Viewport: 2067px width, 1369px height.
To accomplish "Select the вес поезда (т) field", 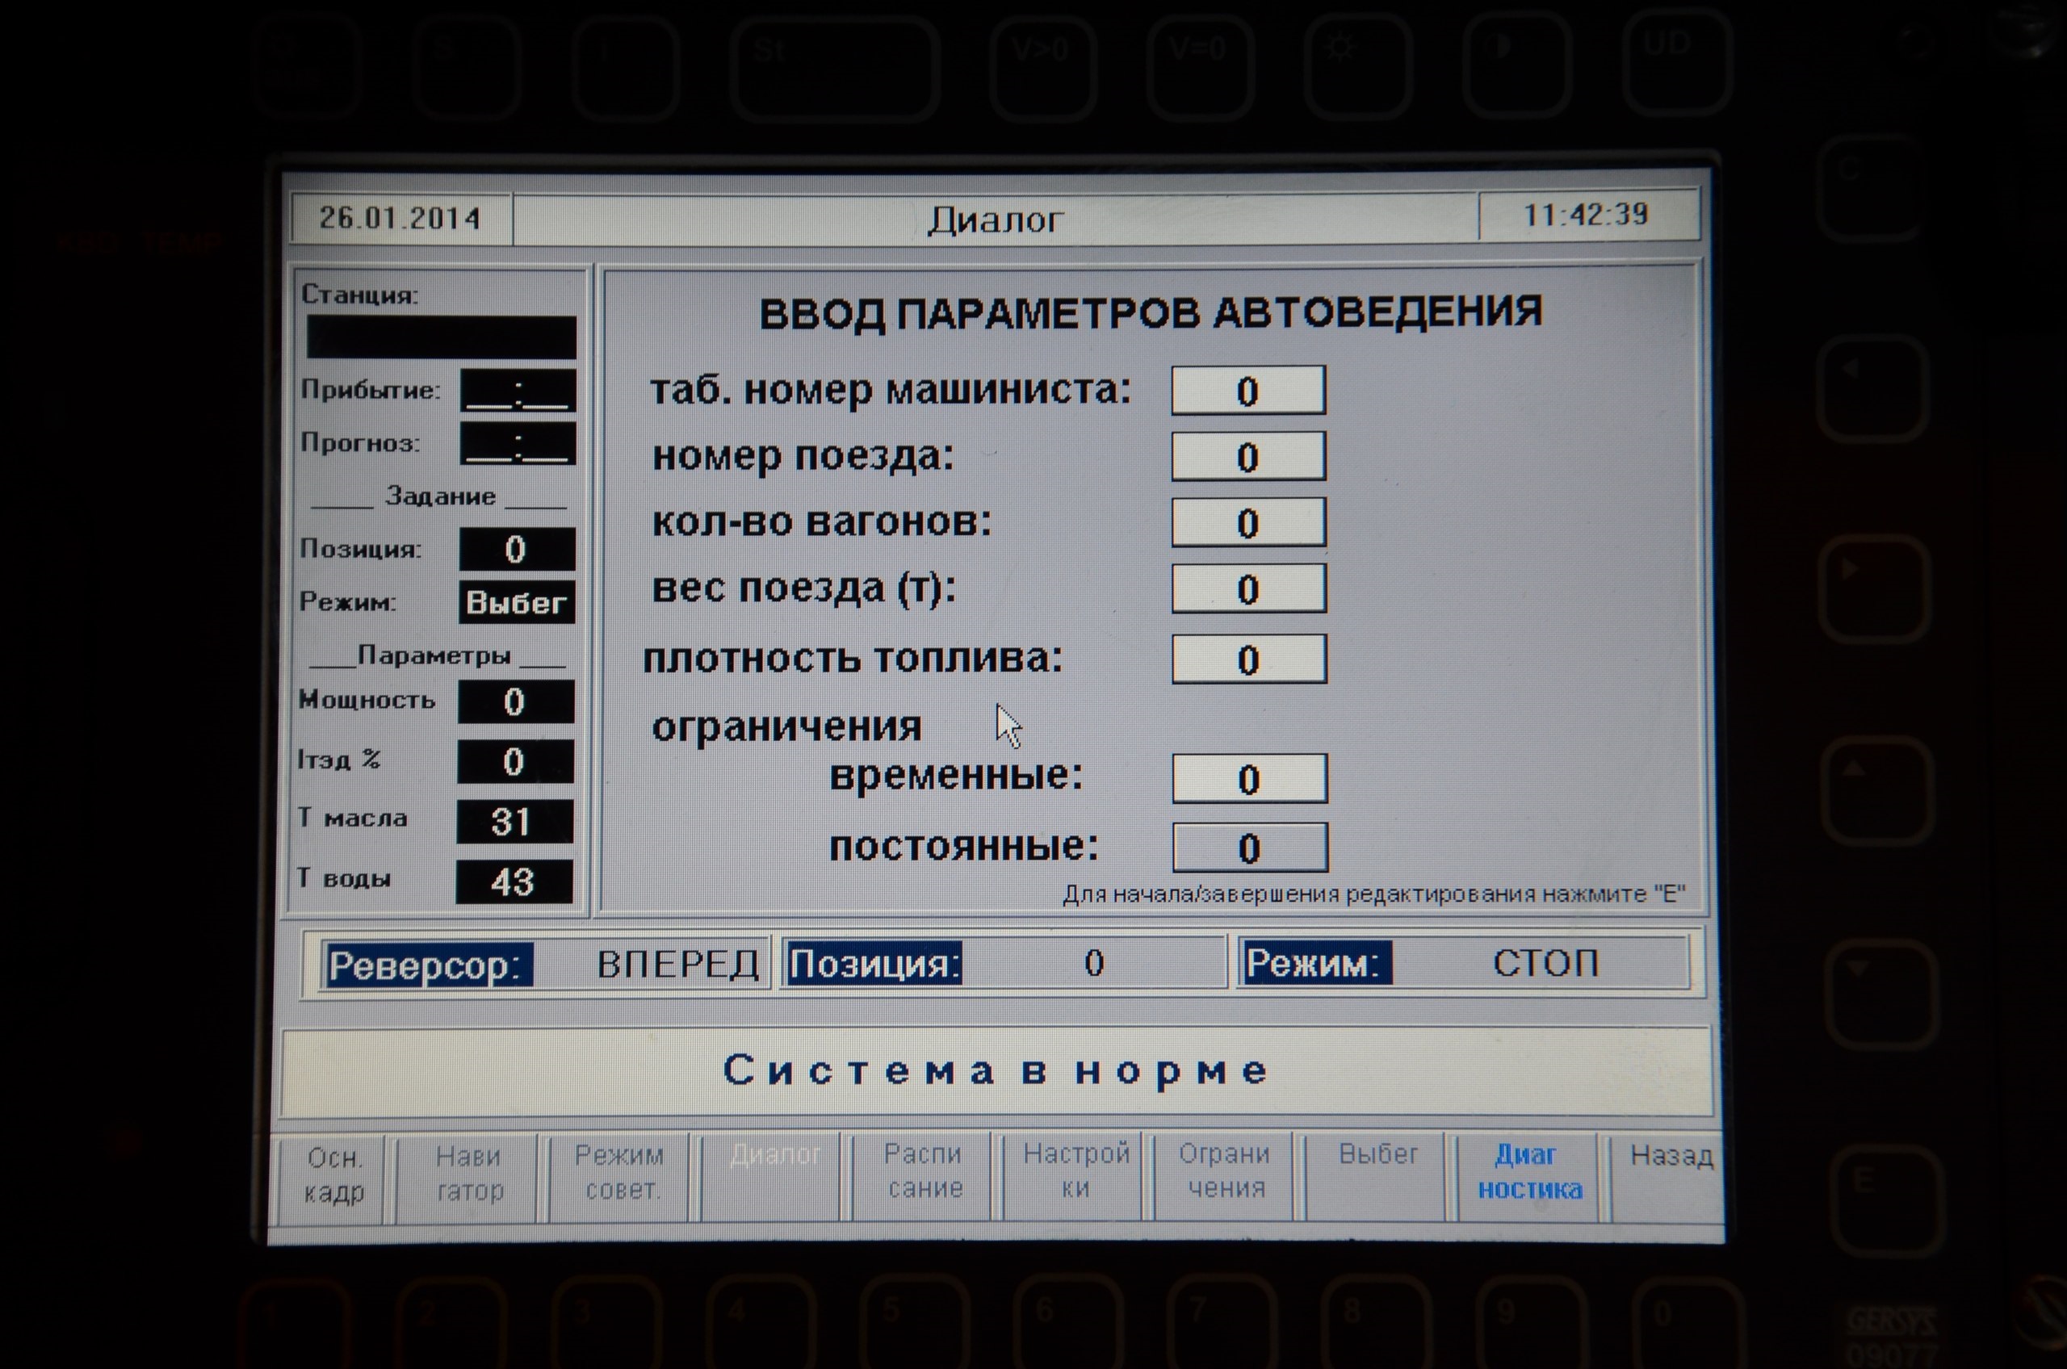I will (1248, 589).
